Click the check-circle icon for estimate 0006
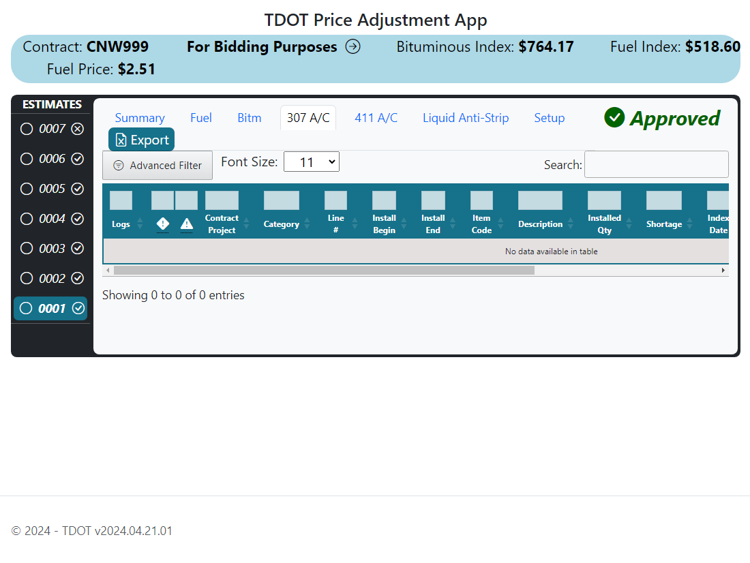 point(78,159)
